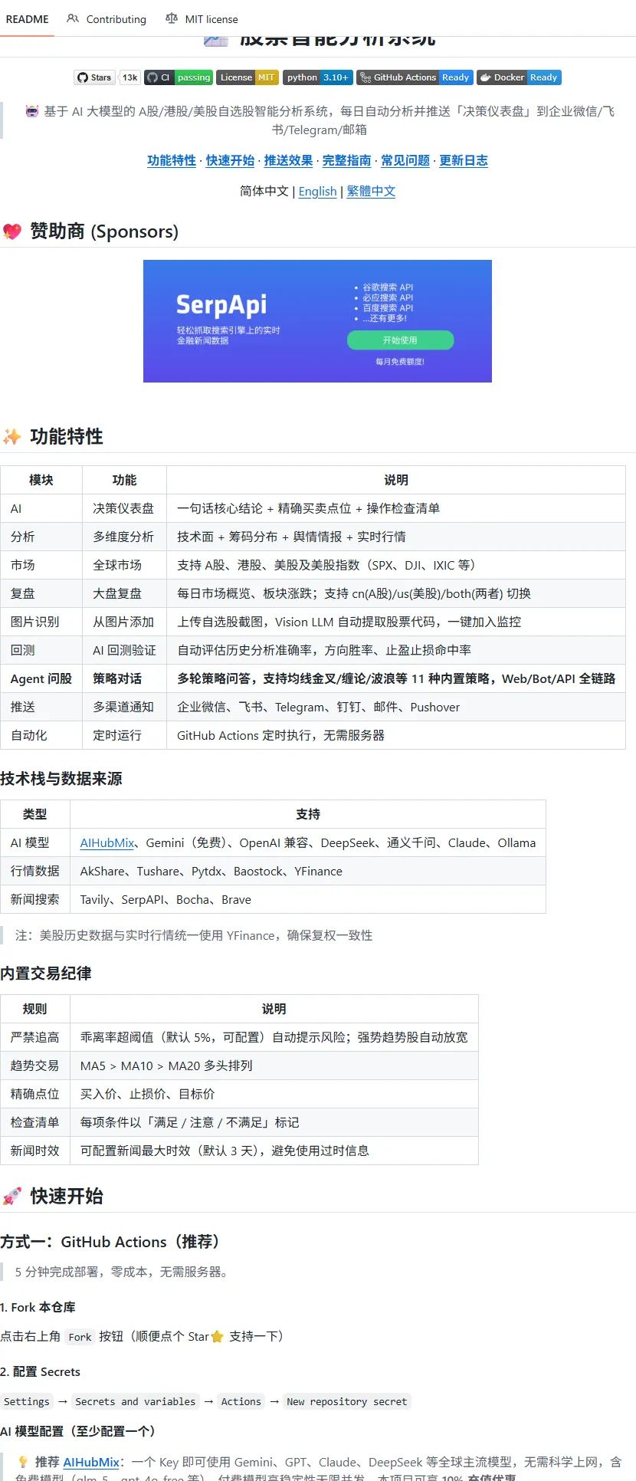Screen dimensions: 636x1481
Task: Click the Docker Ready badge
Action: [519, 77]
